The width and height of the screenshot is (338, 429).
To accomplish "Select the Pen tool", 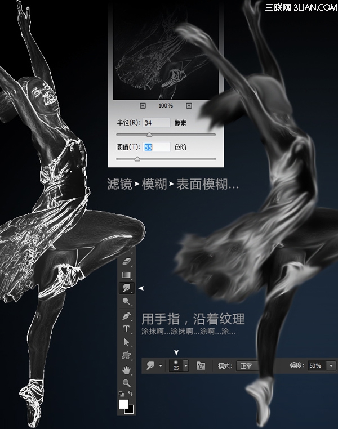I will click(x=126, y=316).
